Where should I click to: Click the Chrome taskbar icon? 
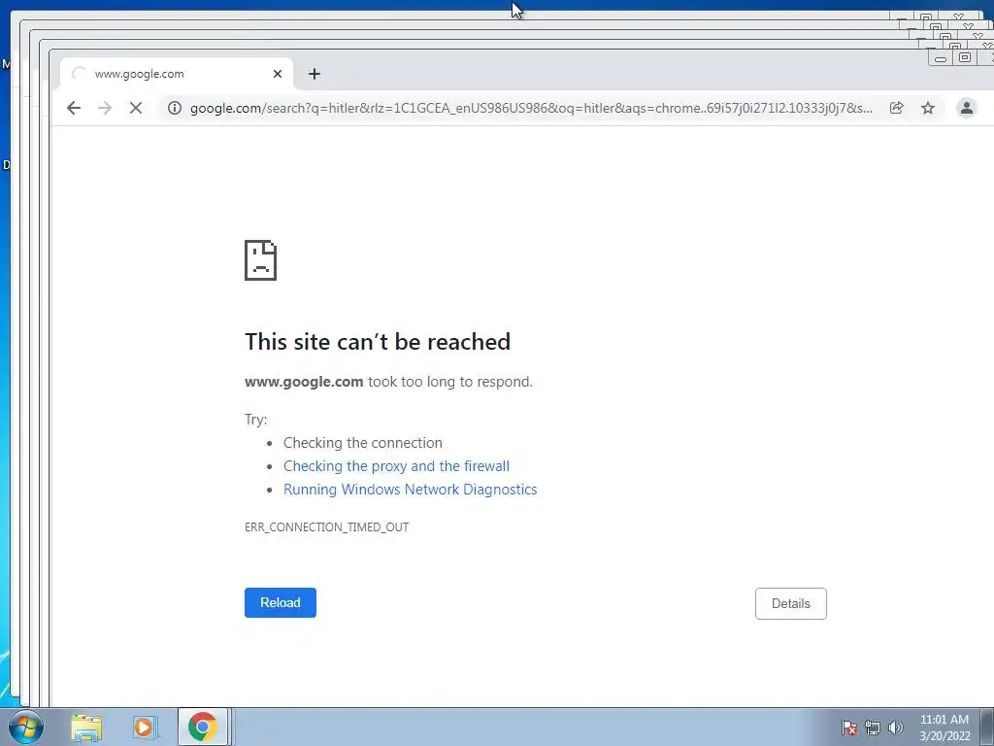pyautogui.click(x=202, y=727)
